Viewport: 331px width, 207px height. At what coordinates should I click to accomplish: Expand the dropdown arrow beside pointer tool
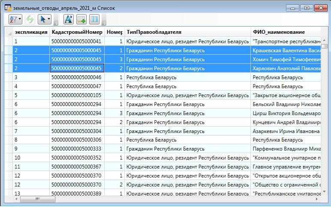pyautogui.click(x=49, y=19)
